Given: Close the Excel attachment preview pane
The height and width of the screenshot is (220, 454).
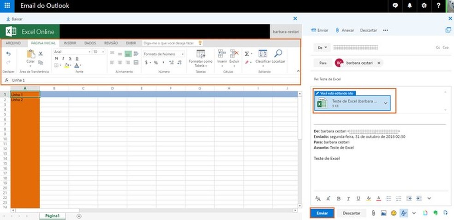Looking at the screenshot, I should 295,18.
